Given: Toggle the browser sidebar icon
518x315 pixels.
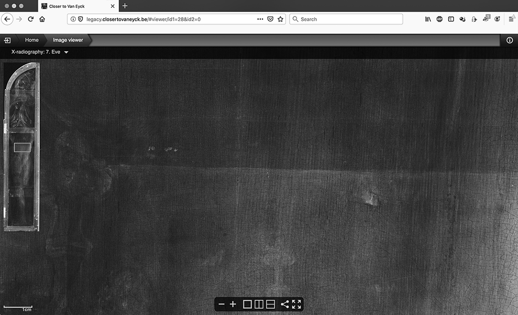Looking at the screenshot, I should tap(451, 19).
